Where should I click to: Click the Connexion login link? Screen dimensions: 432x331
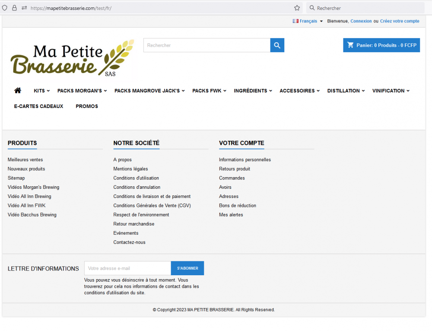click(361, 21)
